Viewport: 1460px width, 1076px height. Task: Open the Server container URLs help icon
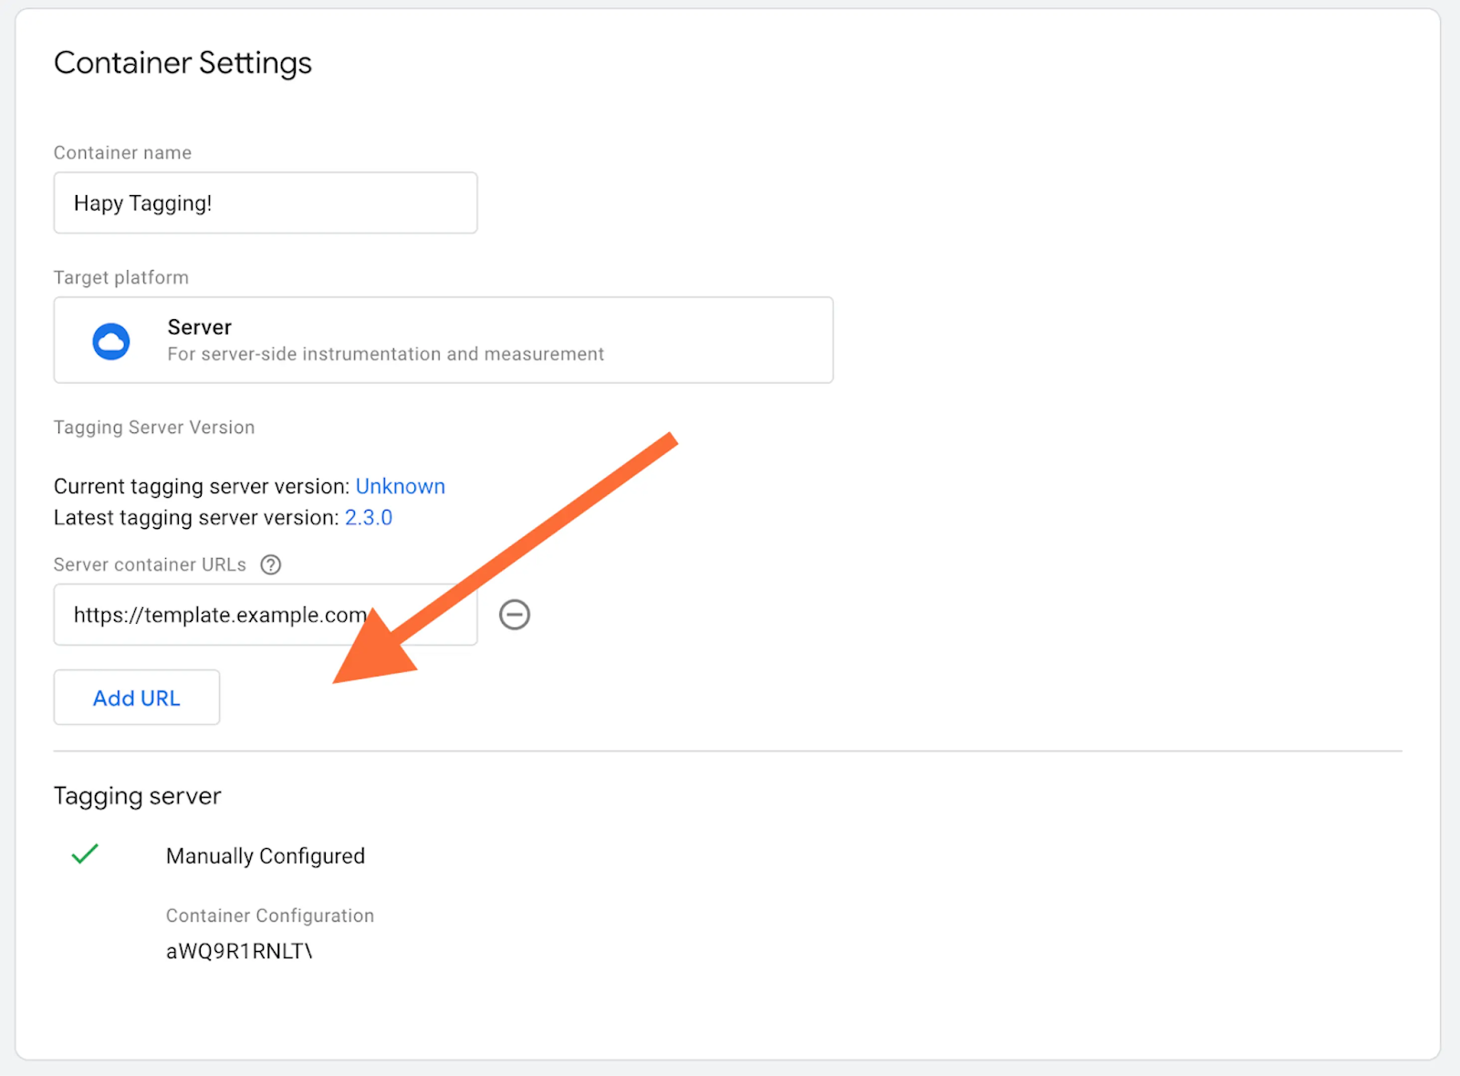(x=271, y=564)
